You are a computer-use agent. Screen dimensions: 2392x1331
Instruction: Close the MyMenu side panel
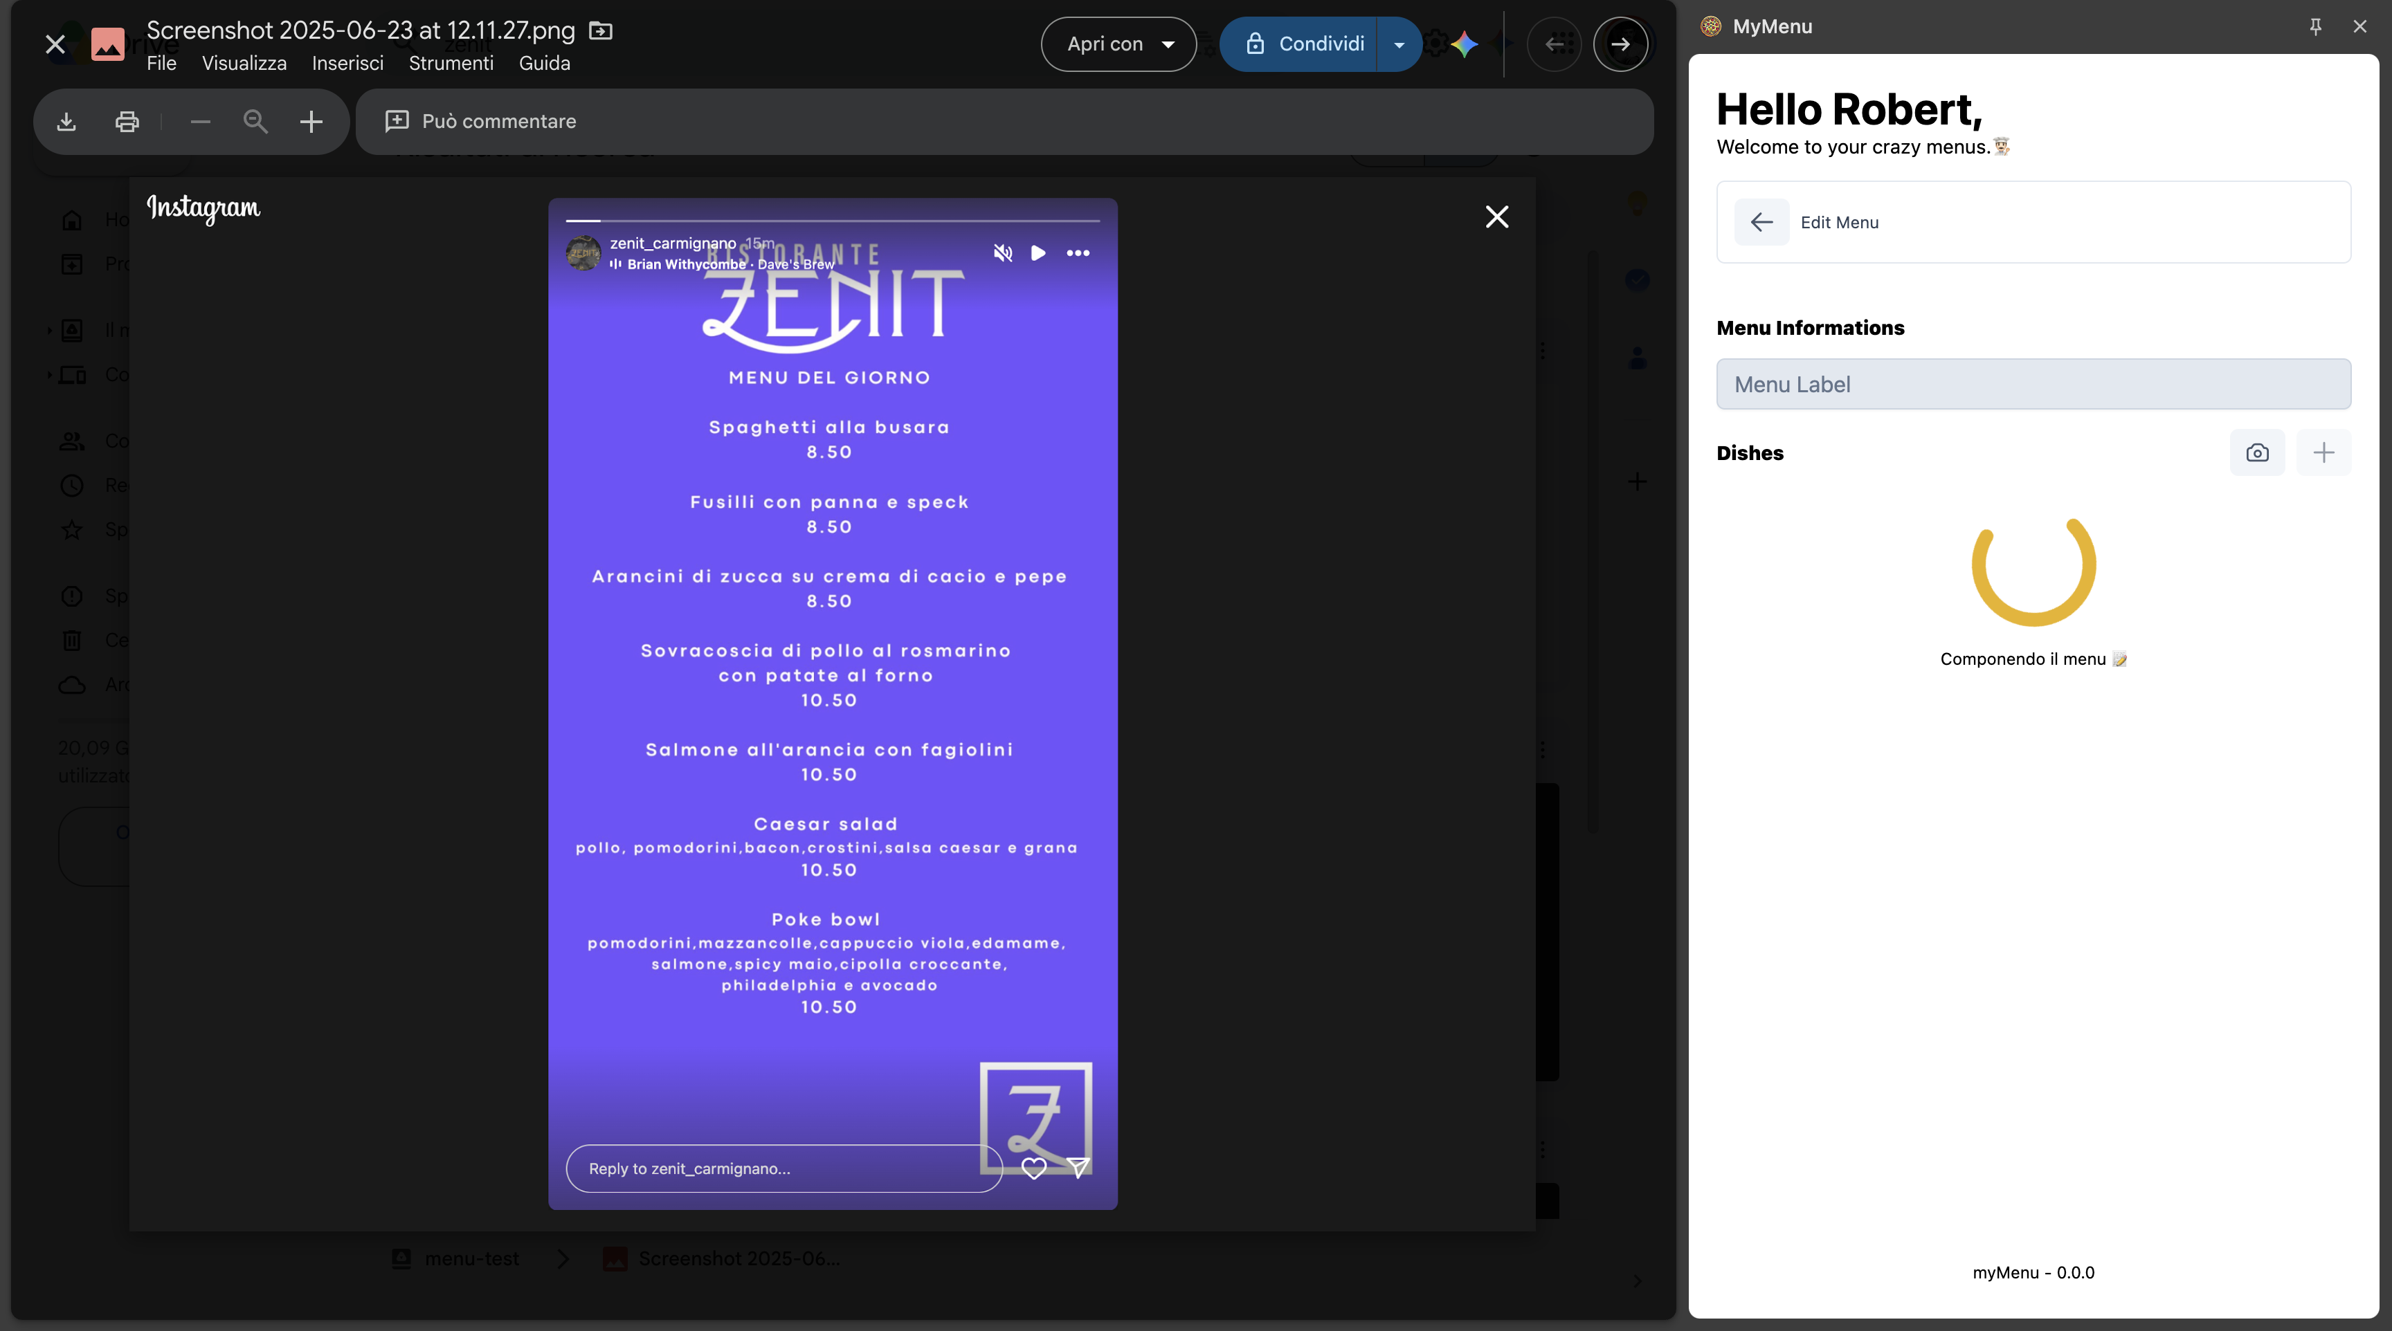point(2359,27)
